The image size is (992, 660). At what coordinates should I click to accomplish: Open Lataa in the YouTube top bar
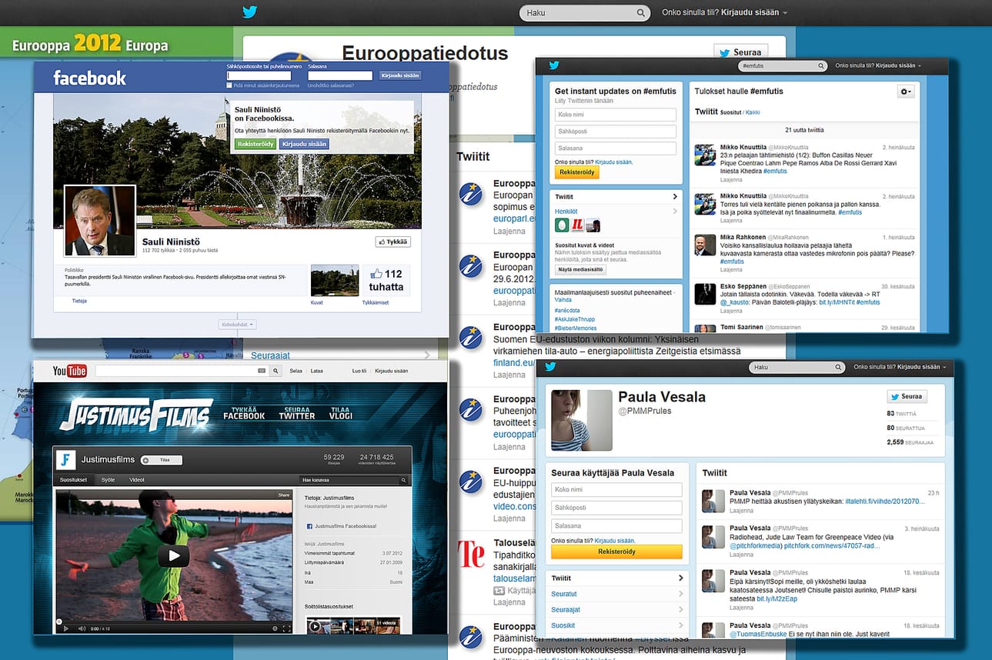pos(317,371)
